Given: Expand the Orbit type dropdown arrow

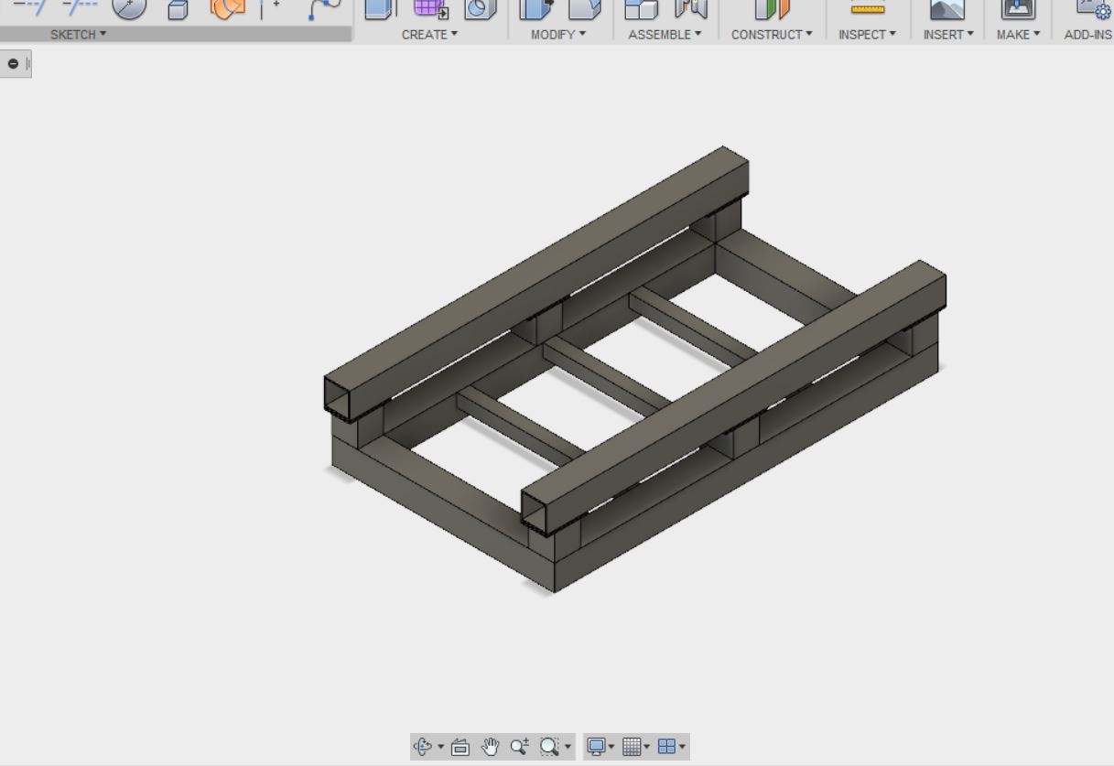Looking at the screenshot, I should (x=440, y=747).
